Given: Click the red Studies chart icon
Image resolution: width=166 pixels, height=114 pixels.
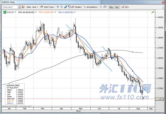Looking at the screenshot, I should pyautogui.click(x=73, y=7).
